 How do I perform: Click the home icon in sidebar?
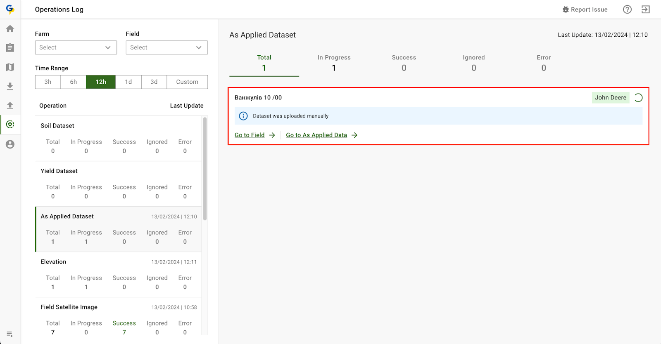click(x=10, y=29)
